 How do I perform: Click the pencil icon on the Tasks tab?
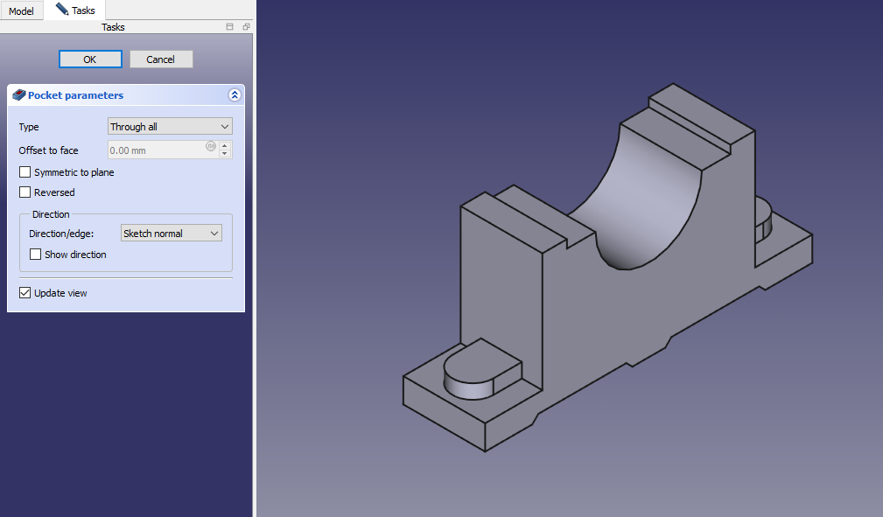point(61,10)
